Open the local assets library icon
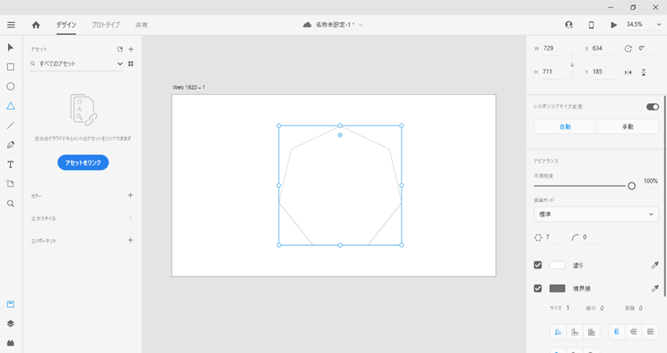The height and width of the screenshot is (353, 667). pos(120,50)
